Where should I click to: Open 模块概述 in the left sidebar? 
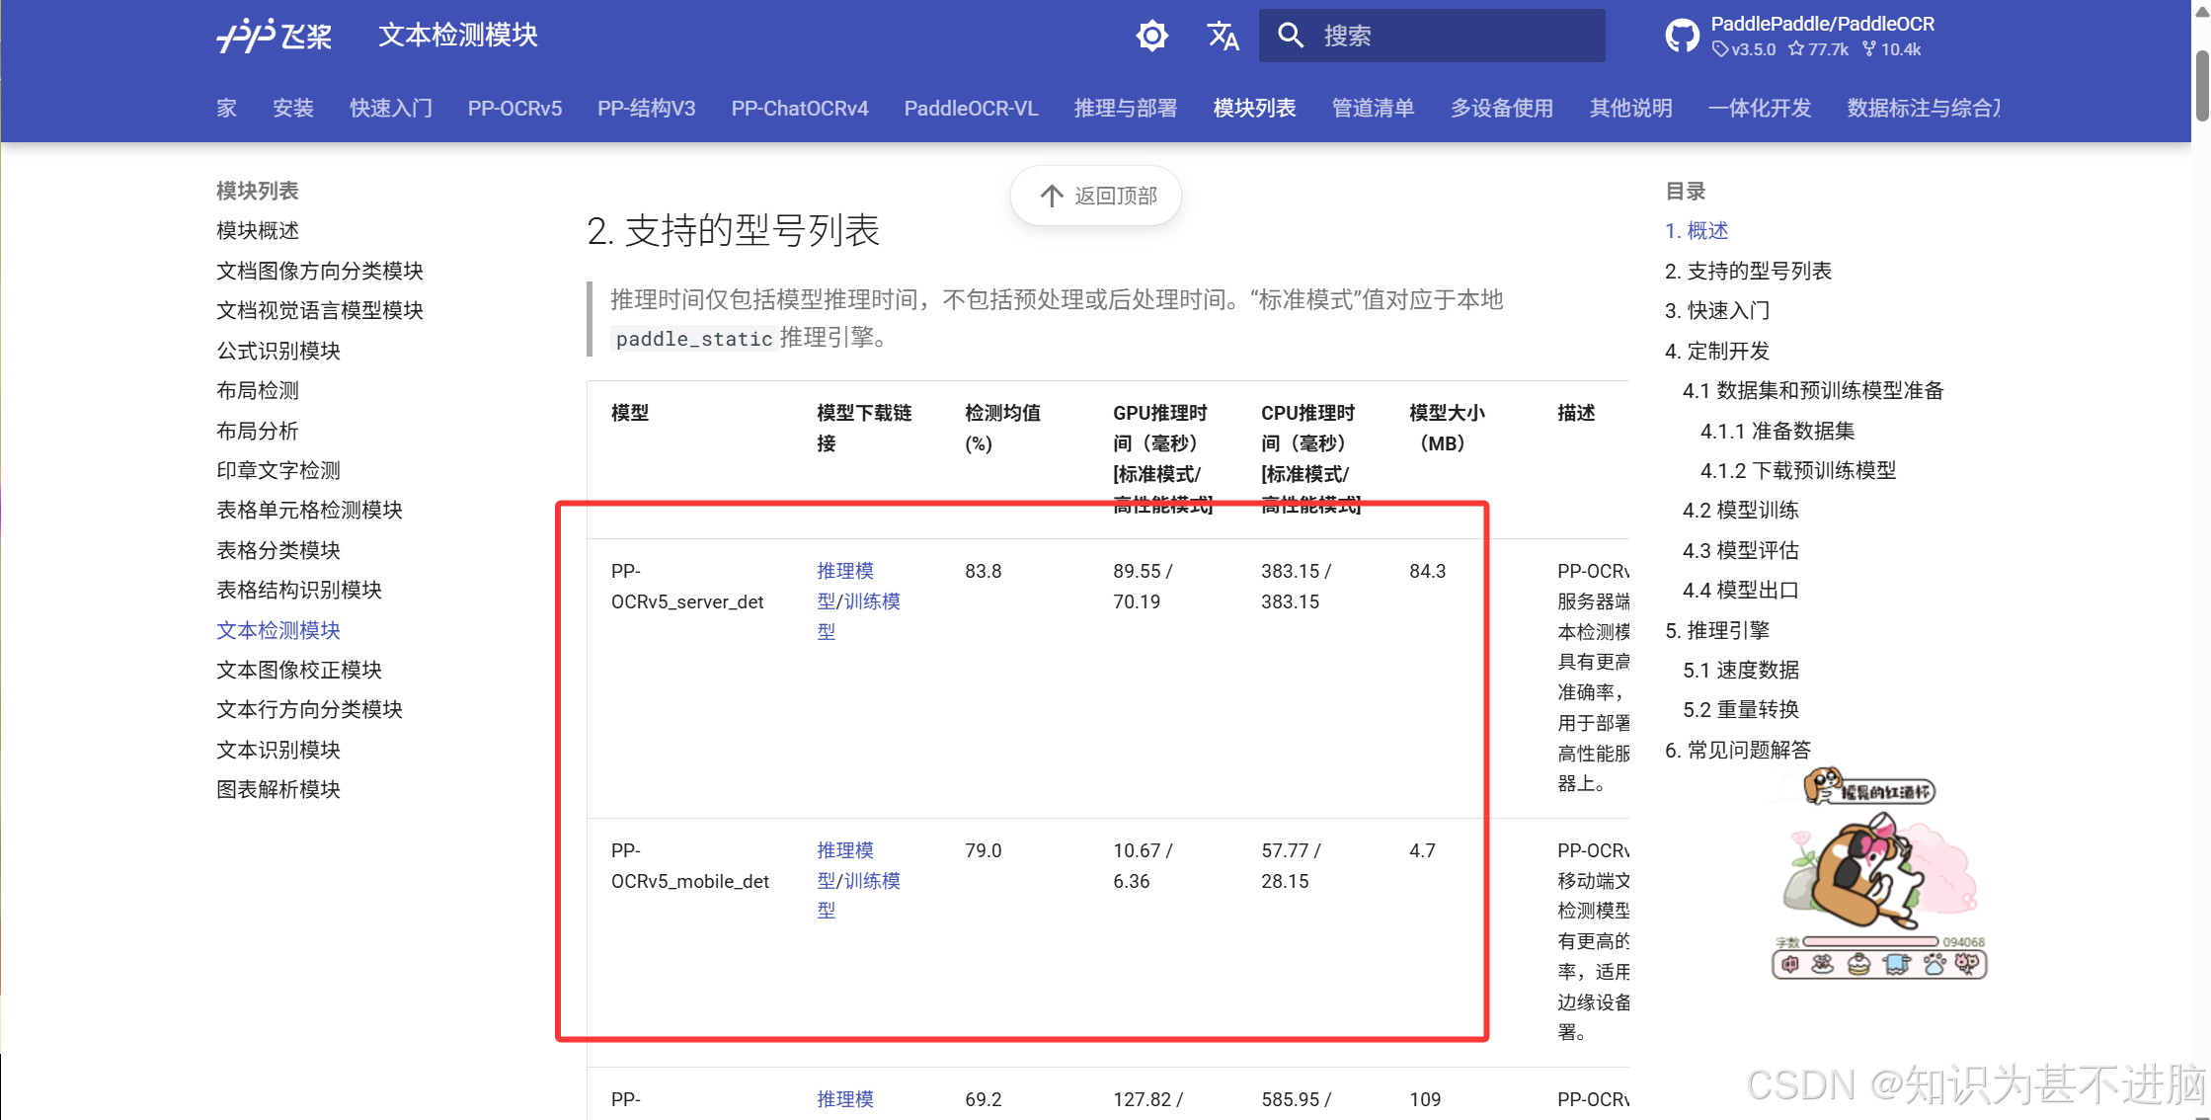click(x=258, y=231)
